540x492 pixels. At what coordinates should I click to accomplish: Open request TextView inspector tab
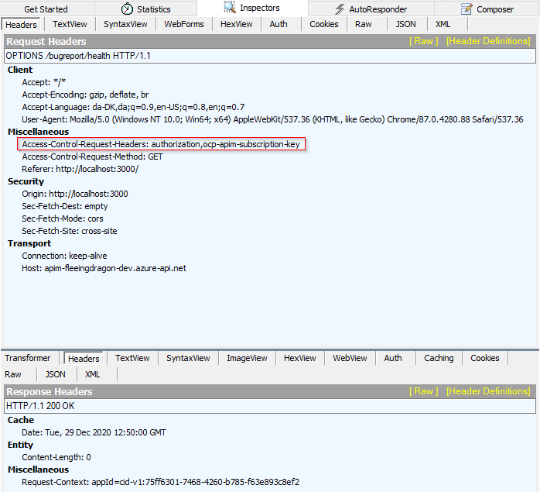click(70, 24)
